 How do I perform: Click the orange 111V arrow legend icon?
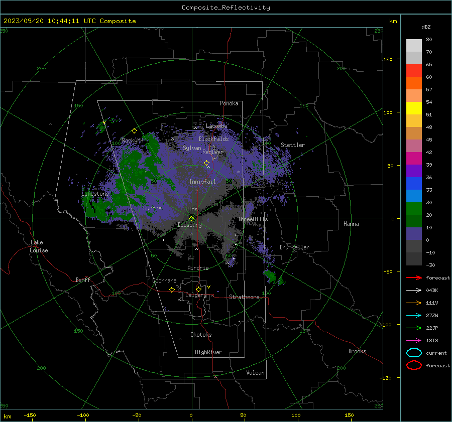tap(414, 303)
